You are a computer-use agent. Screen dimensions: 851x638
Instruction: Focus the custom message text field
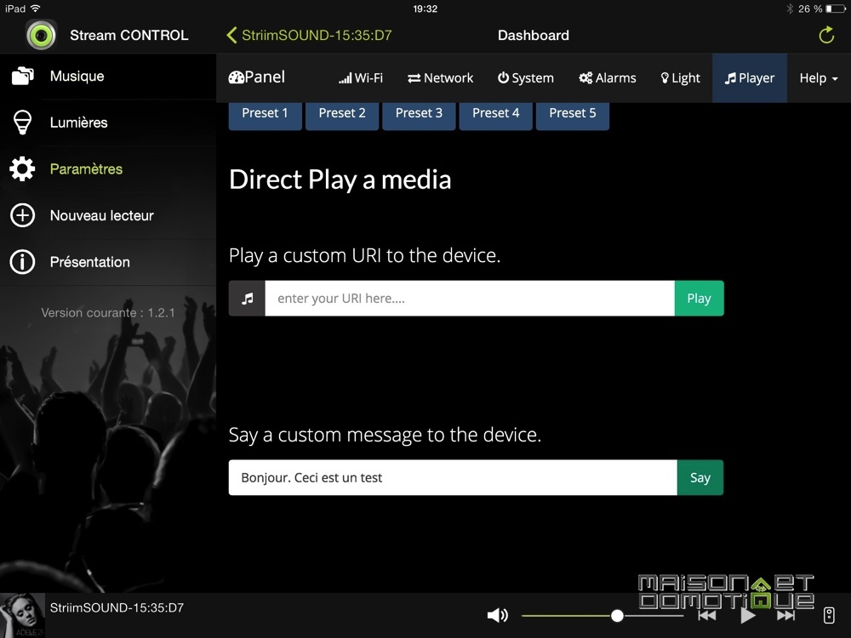coord(453,477)
